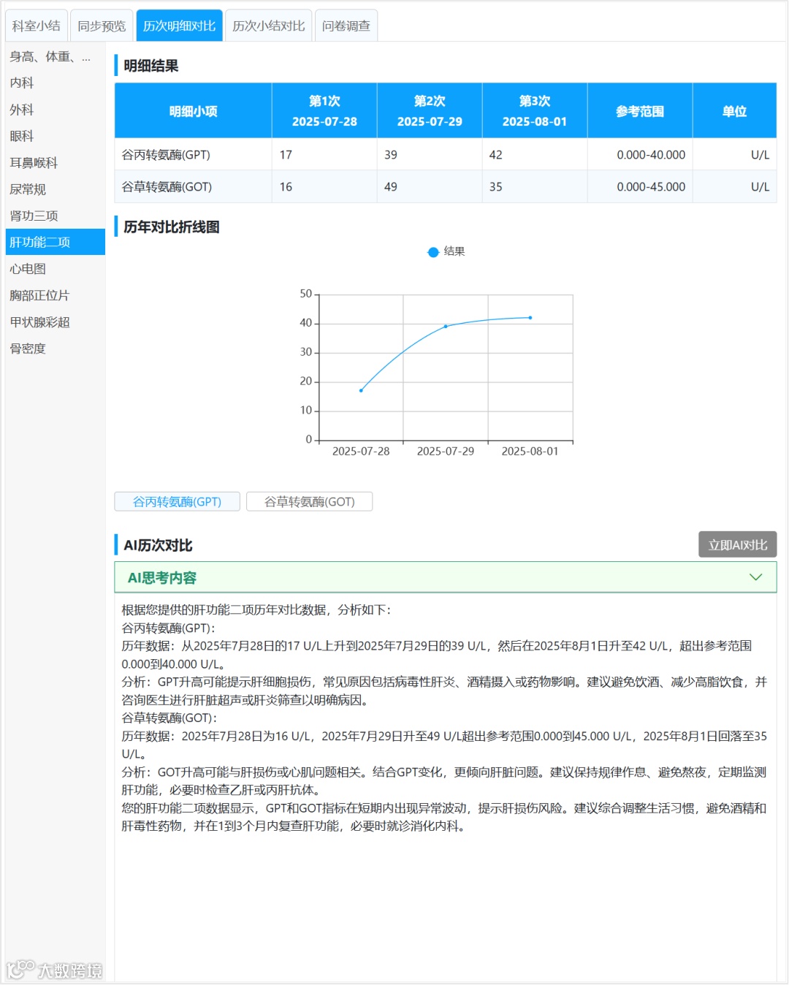
Task: Click the 第2次 2025-07-29 column header
Action: click(x=430, y=111)
